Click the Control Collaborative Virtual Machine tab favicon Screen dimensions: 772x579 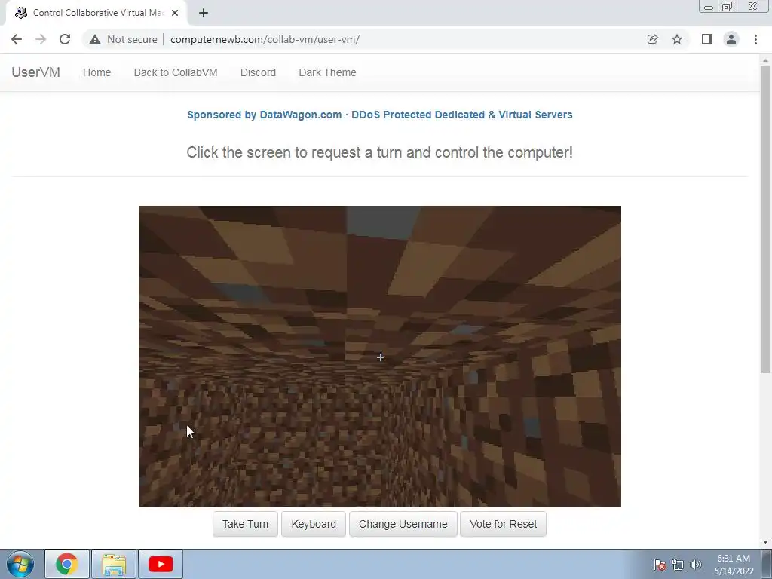(20, 13)
